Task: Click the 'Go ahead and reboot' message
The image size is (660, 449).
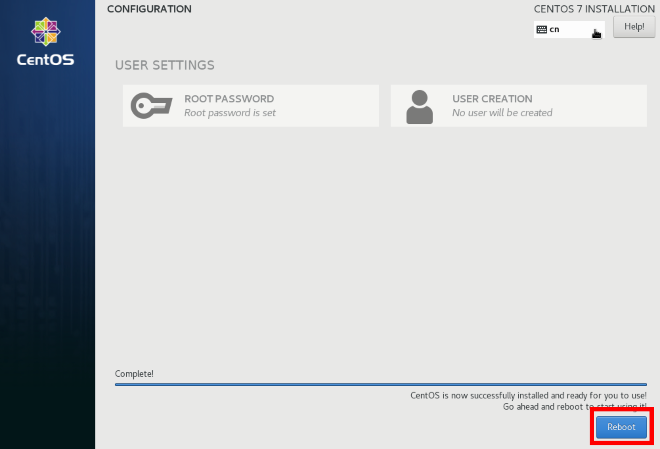Action: [x=575, y=407]
